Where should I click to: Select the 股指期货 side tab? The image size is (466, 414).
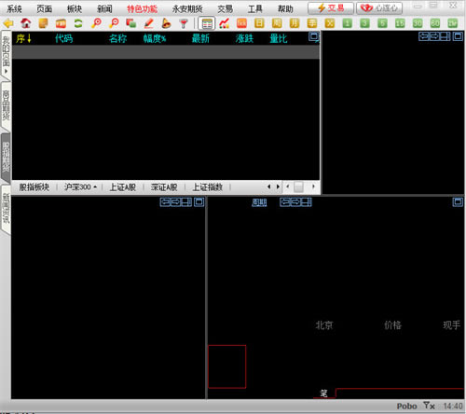click(x=7, y=158)
